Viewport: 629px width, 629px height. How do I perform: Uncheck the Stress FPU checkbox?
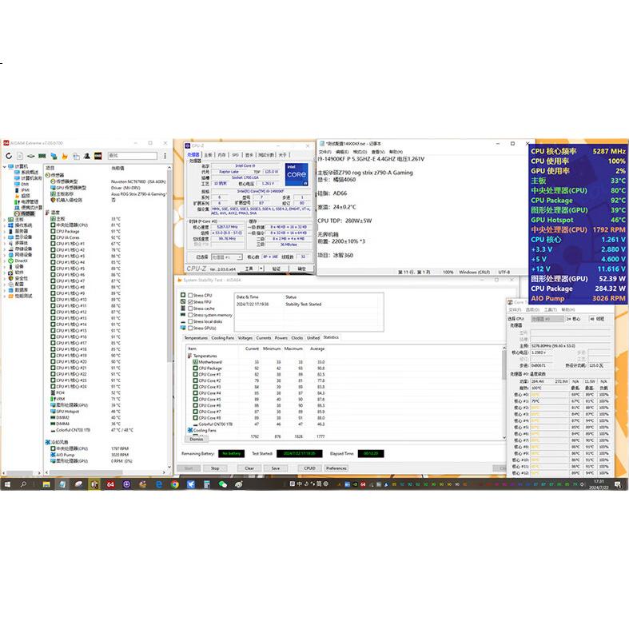[x=190, y=301]
